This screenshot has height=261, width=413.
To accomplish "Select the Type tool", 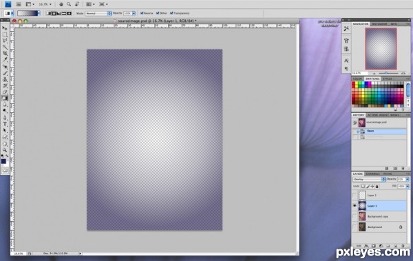I will pyautogui.click(x=5, y=124).
